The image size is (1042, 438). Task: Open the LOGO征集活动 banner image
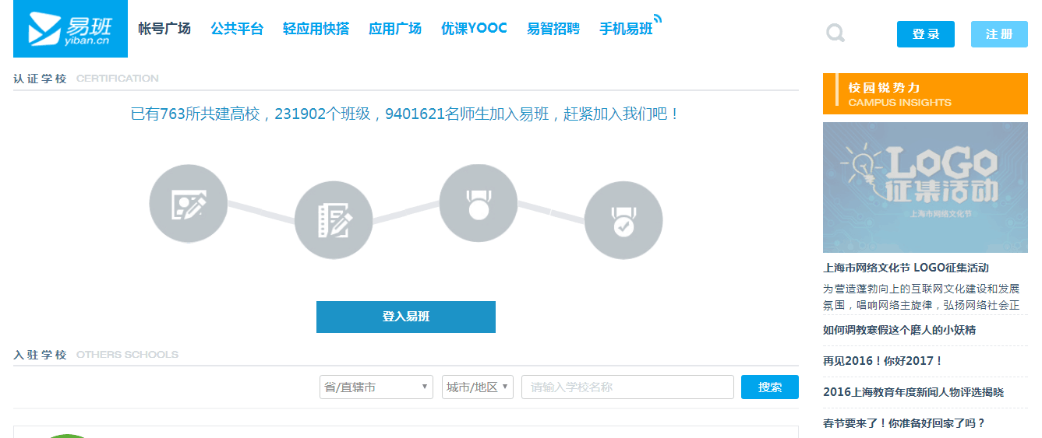tap(925, 187)
